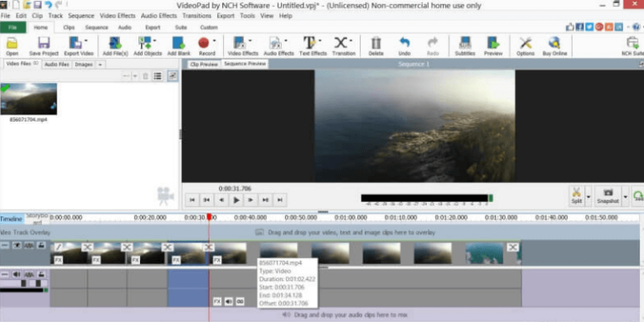
Task: Step one frame back
Action: click(x=221, y=200)
